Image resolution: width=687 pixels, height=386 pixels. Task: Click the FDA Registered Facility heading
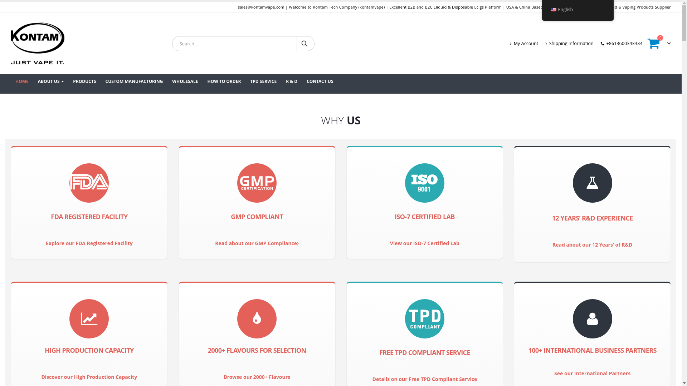click(x=89, y=217)
